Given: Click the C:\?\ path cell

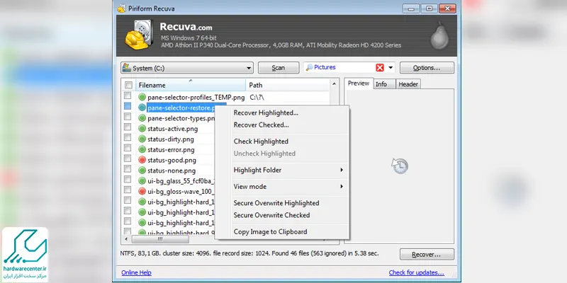Looking at the screenshot, I should point(257,98).
